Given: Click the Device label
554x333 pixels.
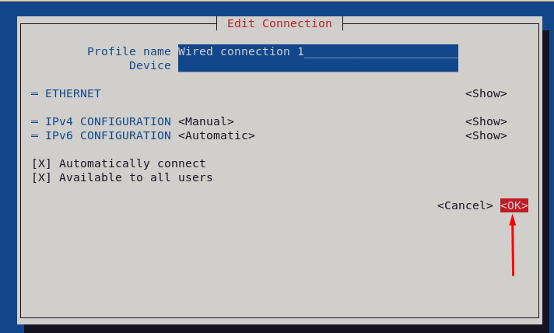Looking at the screenshot, I should 150,65.
